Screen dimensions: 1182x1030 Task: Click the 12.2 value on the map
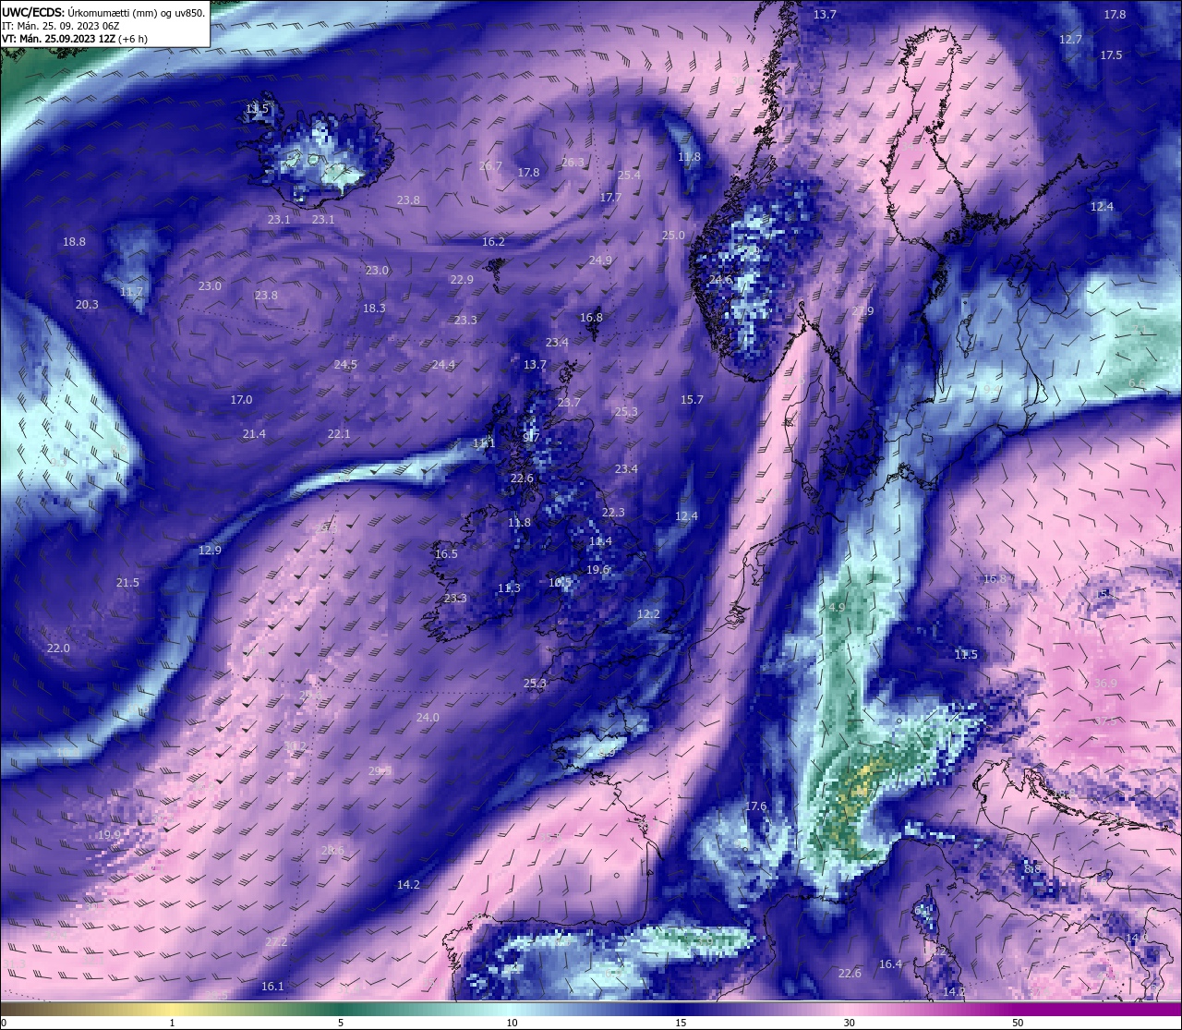[x=648, y=614]
